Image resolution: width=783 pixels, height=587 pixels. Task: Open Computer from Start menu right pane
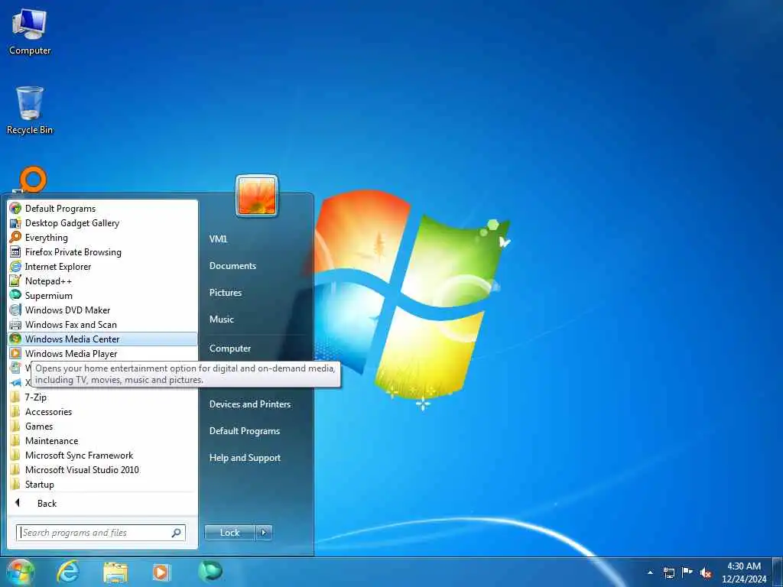(x=229, y=348)
